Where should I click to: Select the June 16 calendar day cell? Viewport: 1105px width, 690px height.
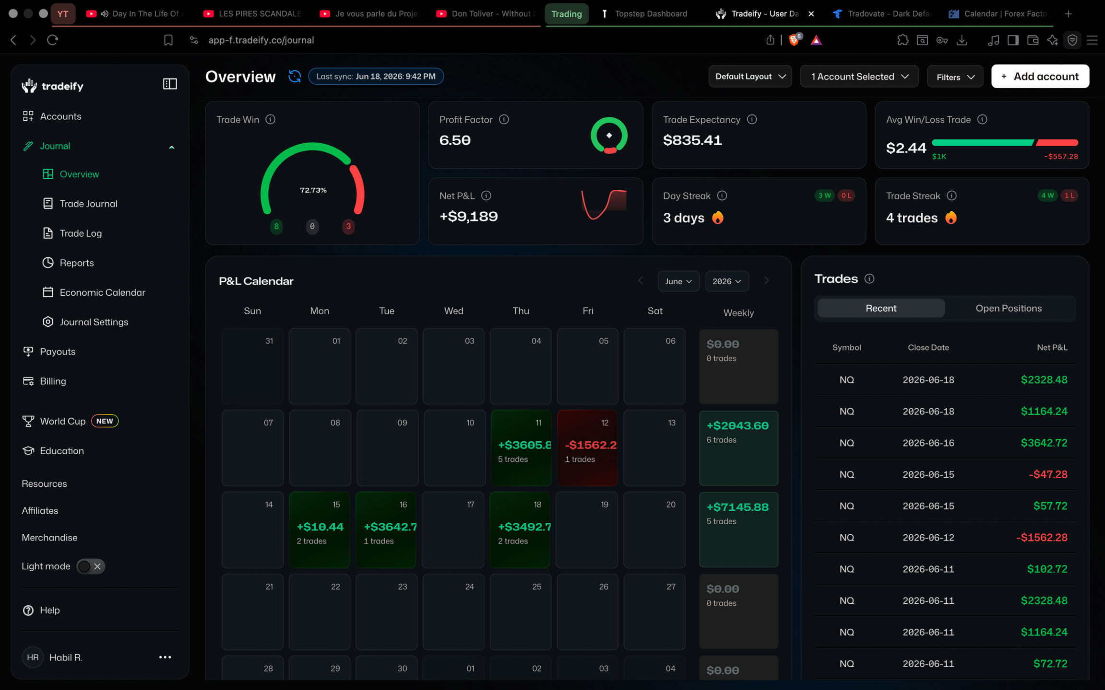(386, 530)
